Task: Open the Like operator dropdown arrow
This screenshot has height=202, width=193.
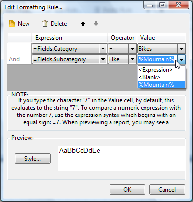Action: pos(132,59)
